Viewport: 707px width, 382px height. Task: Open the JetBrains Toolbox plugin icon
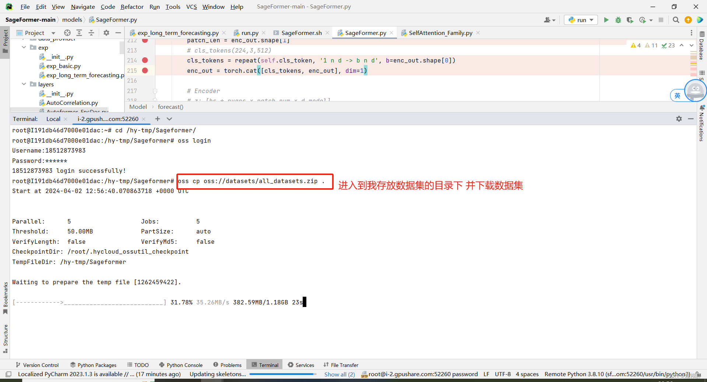[x=700, y=20]
